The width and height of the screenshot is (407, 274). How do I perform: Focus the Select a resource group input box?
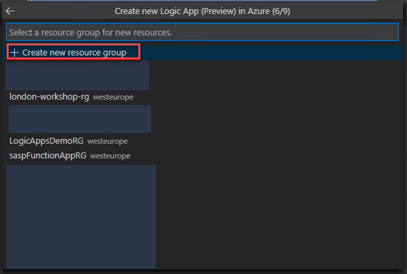(x=202, y=32)
